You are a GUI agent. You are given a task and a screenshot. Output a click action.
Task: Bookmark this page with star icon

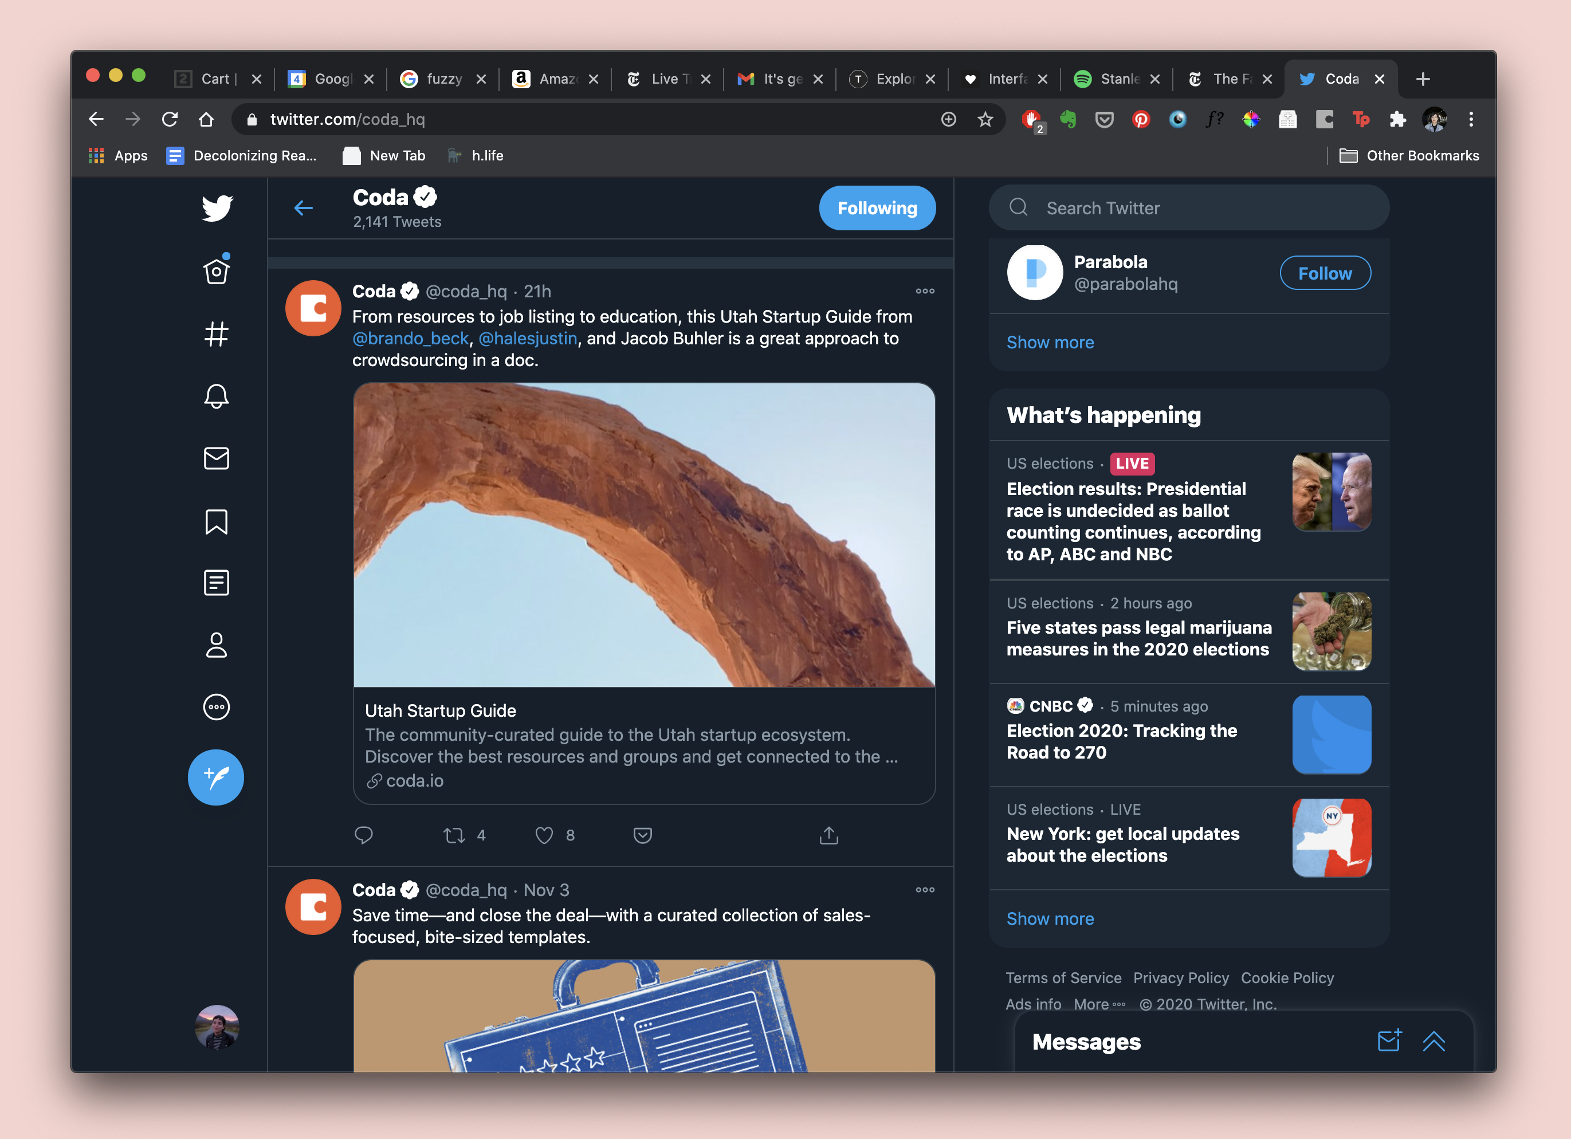click(x=985, y=119)
